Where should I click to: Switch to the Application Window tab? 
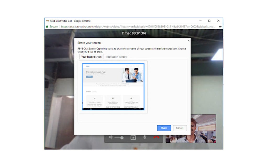(x=116, y=57)
